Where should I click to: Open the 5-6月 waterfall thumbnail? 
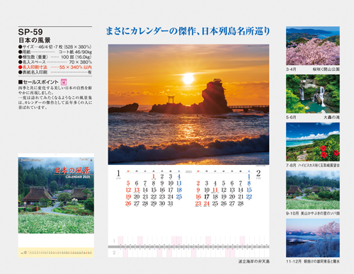[x=313, y=94]
